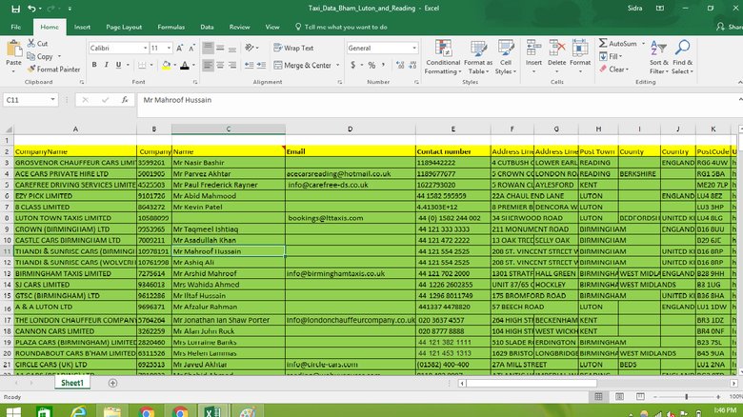Switch to the Data tab
Viewport: 743px width, 417px height.
tap(207, 27)
